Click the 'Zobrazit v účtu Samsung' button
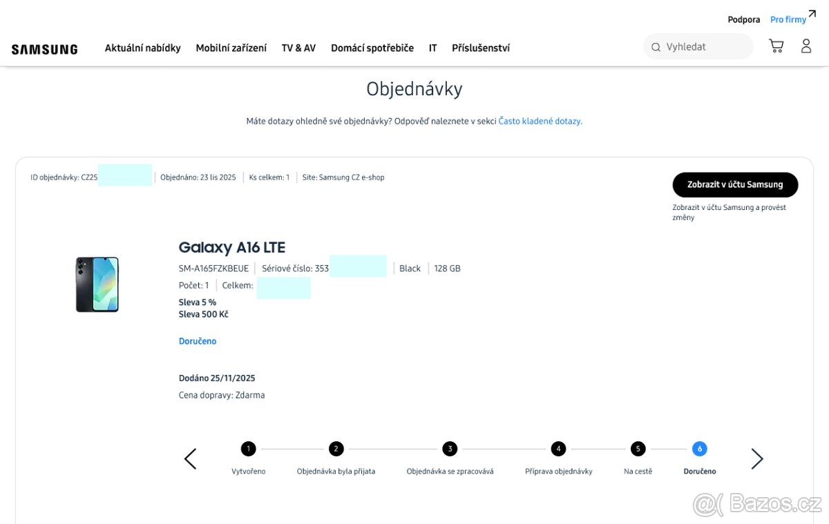Screen dimensions: 829x524 735,185
